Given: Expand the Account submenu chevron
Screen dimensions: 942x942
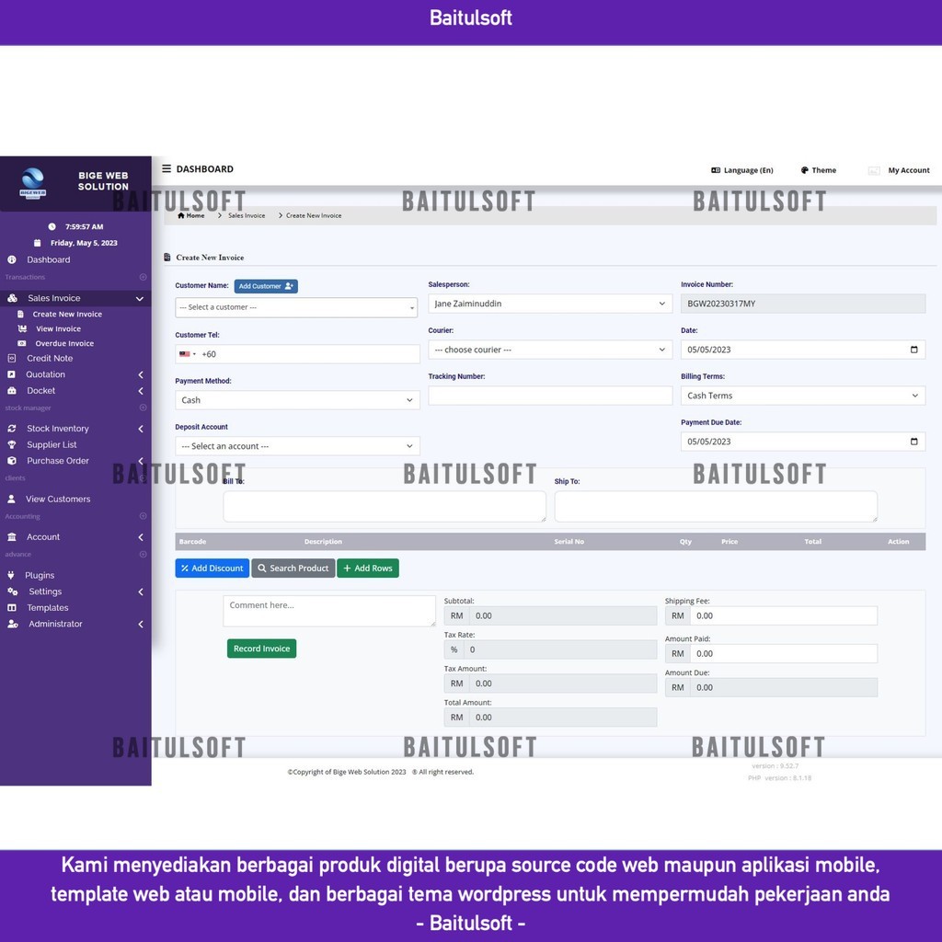Looking at the screenshot, I should pyautogui.click(x=141, y=537).
